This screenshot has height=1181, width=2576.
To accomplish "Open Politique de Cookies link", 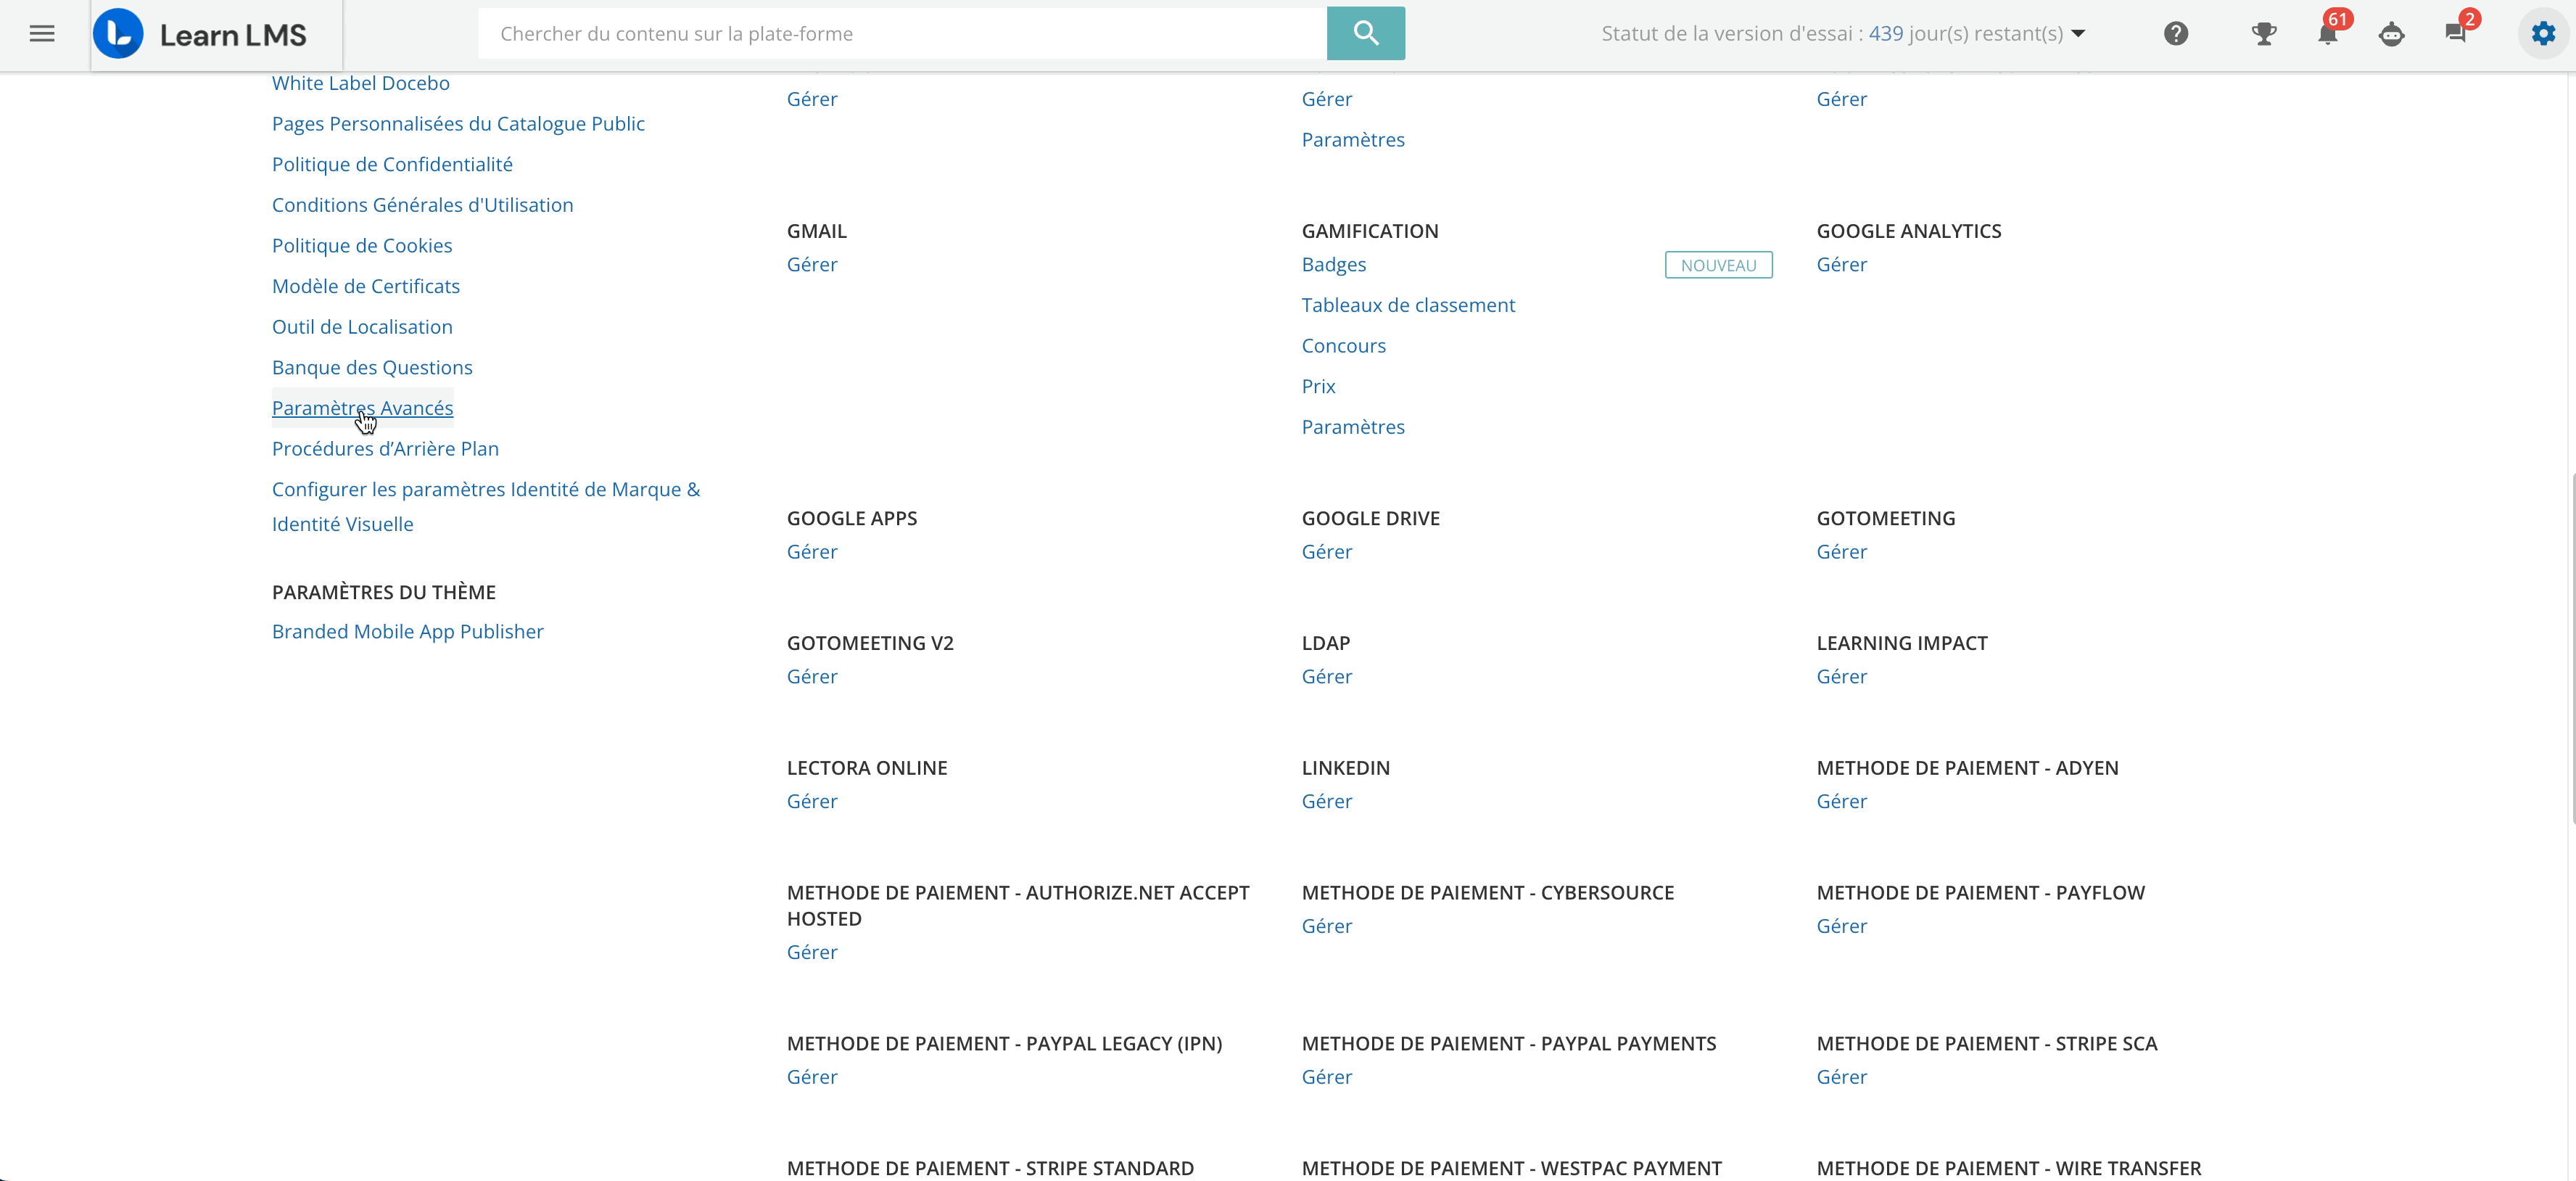I will [x=362, y=246].
